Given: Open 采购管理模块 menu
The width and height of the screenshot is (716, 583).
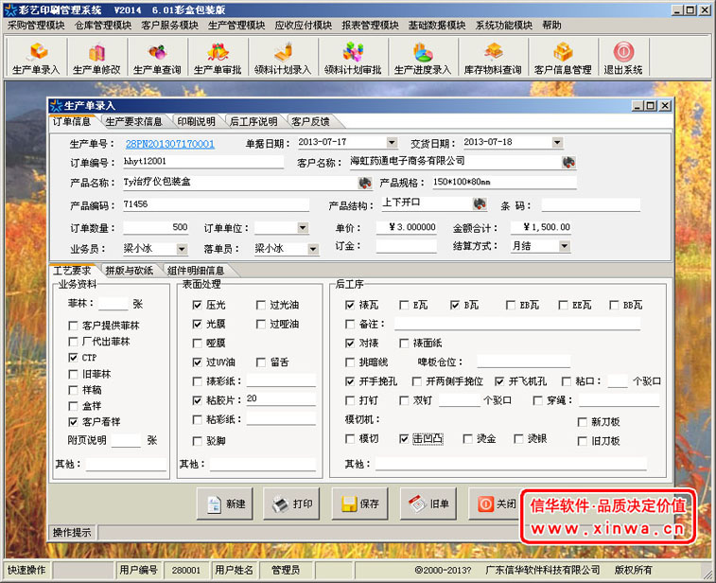Looking at the screenshot, I should pos(36,26).
